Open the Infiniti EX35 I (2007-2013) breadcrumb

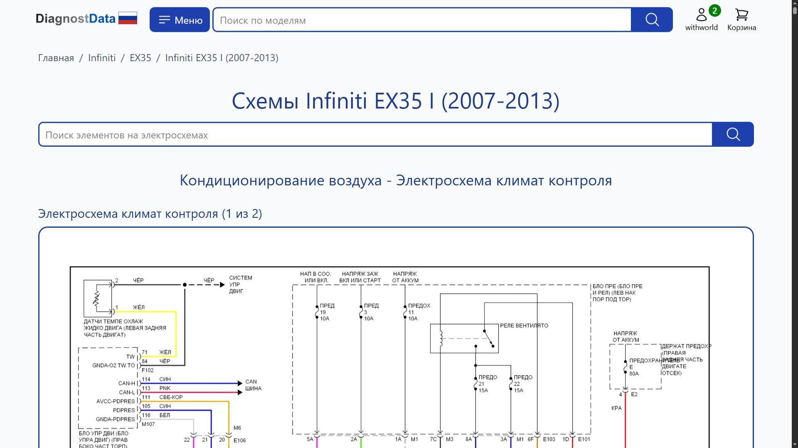tap(222, 58)
